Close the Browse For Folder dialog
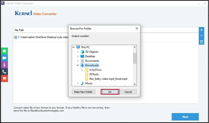 [137, 28]
